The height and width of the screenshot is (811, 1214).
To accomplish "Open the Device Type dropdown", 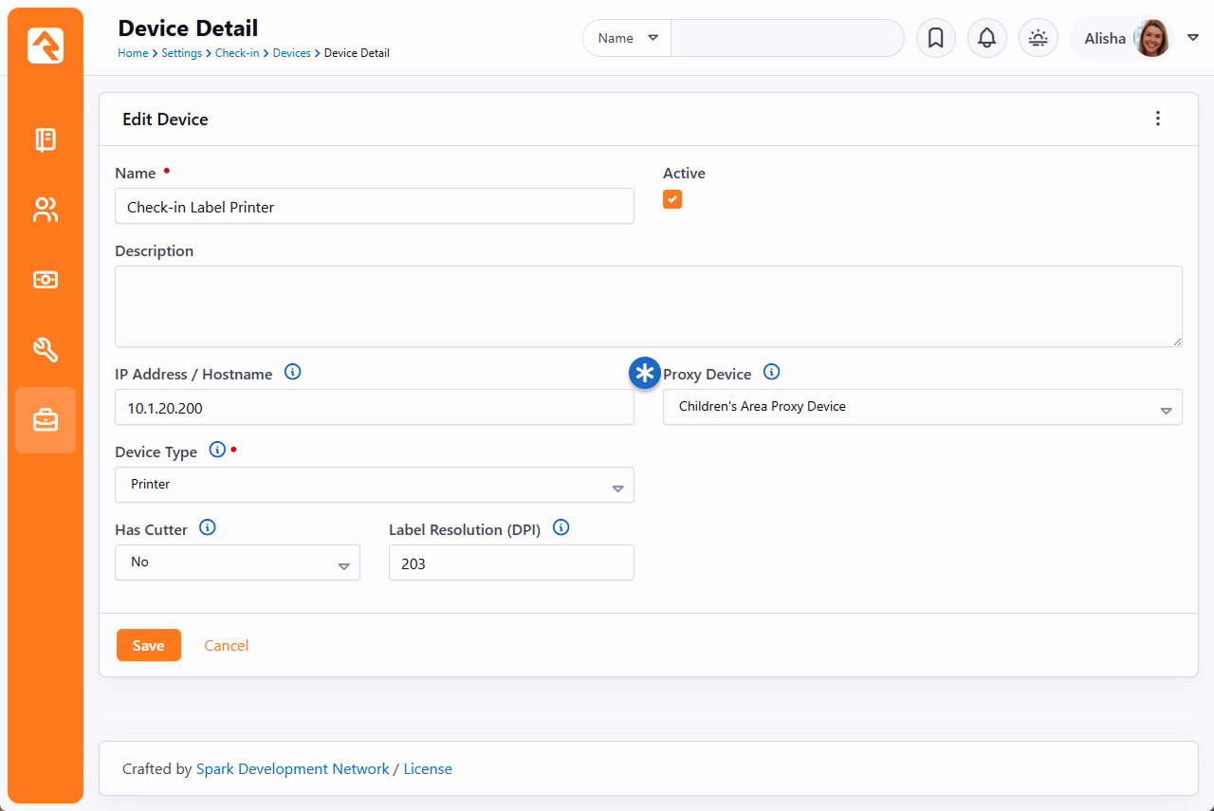I will click(374, 485).
